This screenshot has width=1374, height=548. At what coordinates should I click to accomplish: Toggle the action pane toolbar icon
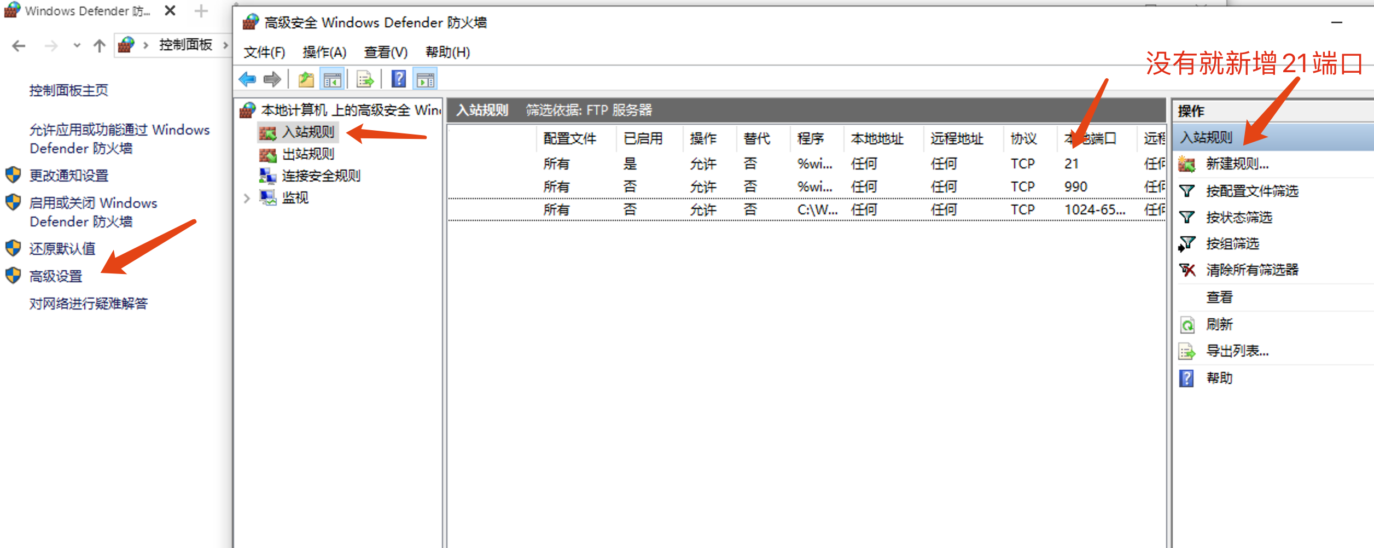coord(425,80)
